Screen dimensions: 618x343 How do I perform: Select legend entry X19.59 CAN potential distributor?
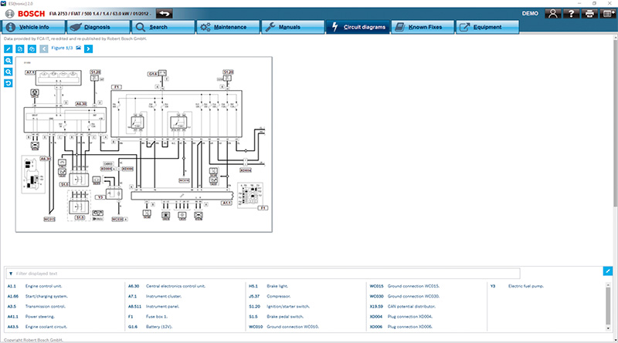402,307
